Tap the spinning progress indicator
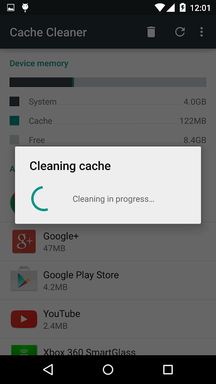Viewport: 216px width, 384px height. click(x=40, y=199)
